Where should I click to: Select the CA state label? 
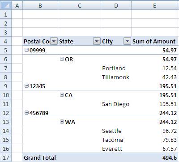point(69,95)
